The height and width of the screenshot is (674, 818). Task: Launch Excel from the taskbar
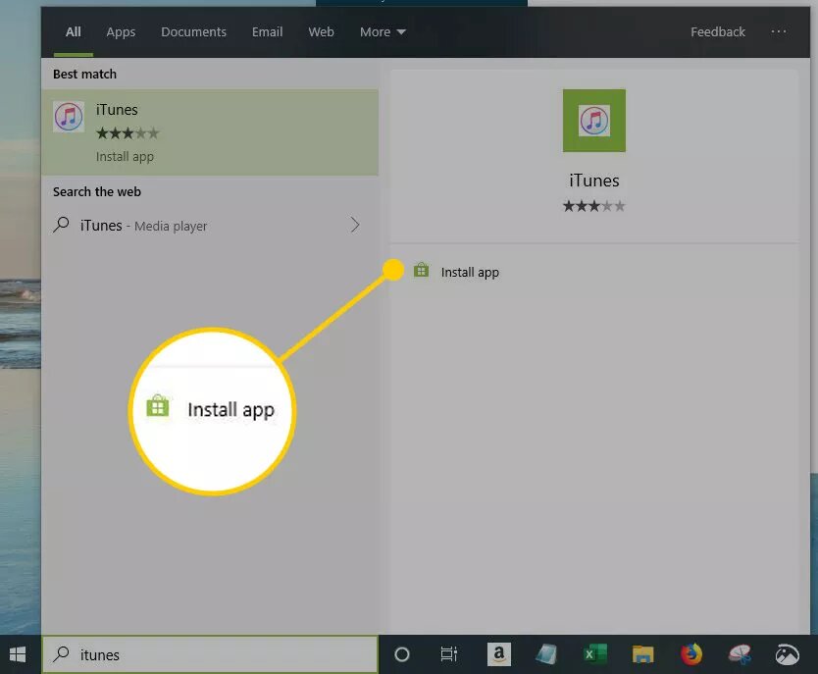594,653
